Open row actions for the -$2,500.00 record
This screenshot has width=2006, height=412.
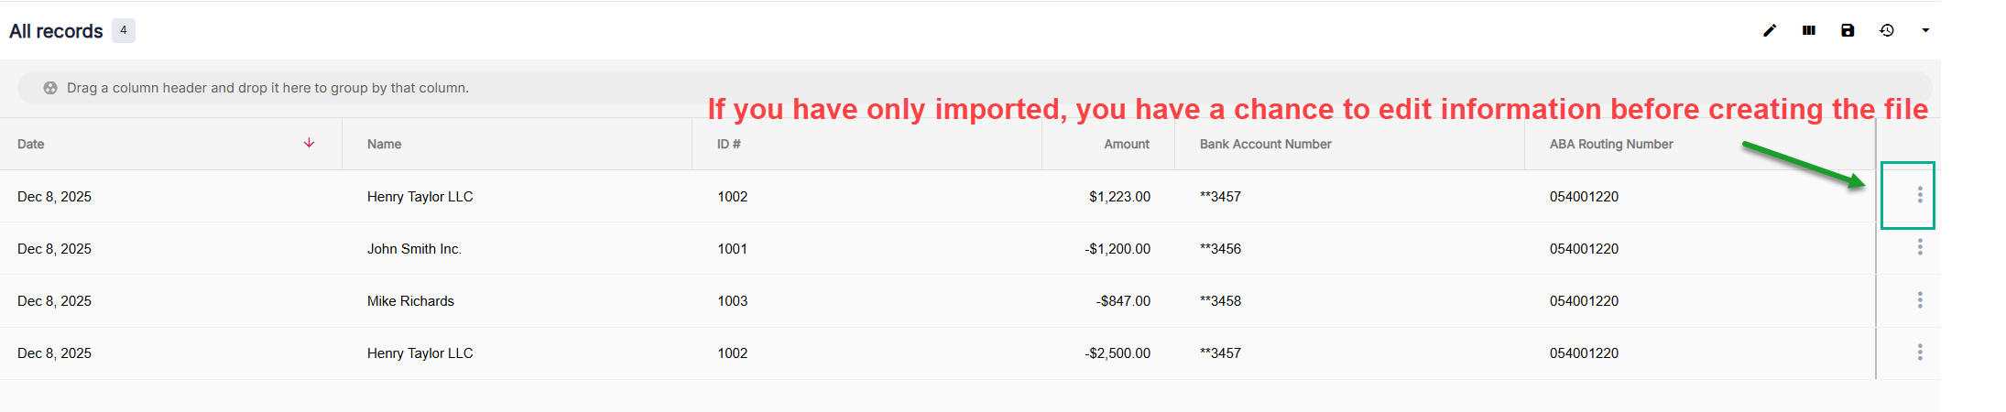(1920, 352)
